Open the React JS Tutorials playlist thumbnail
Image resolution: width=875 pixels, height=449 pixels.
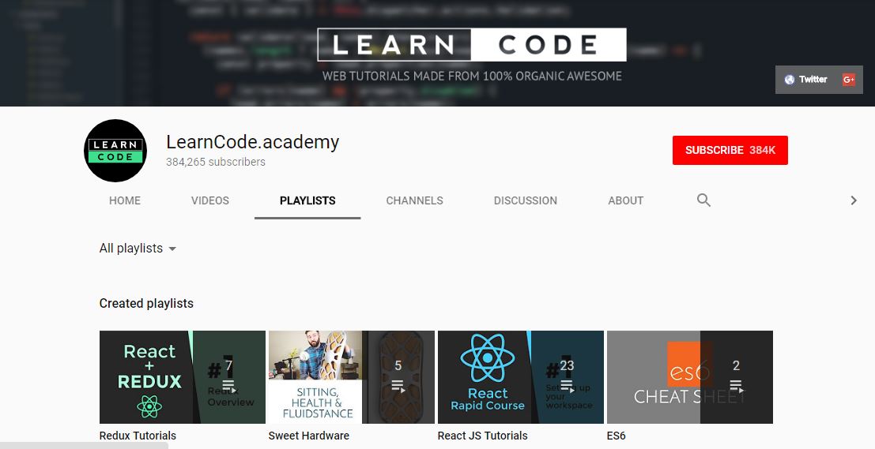tap(521, 377)
